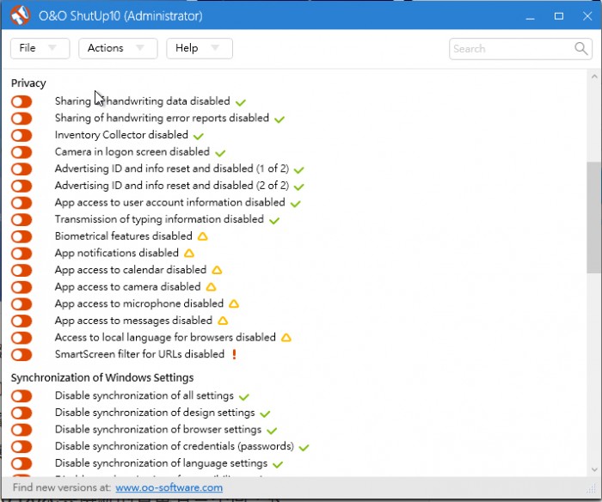Open the Help dropdown menu
The width and height of the screenshot is (602, 502).
(199, 48)
